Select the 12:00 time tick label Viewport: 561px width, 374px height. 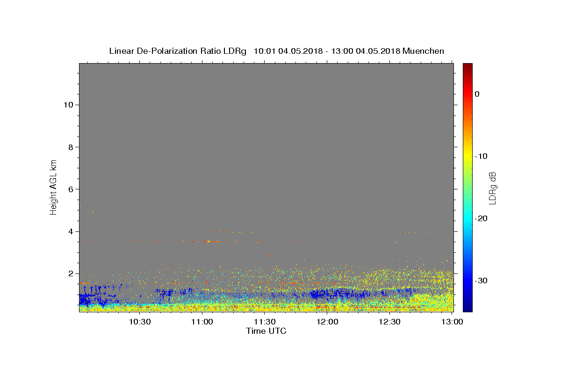pos(328,322)
